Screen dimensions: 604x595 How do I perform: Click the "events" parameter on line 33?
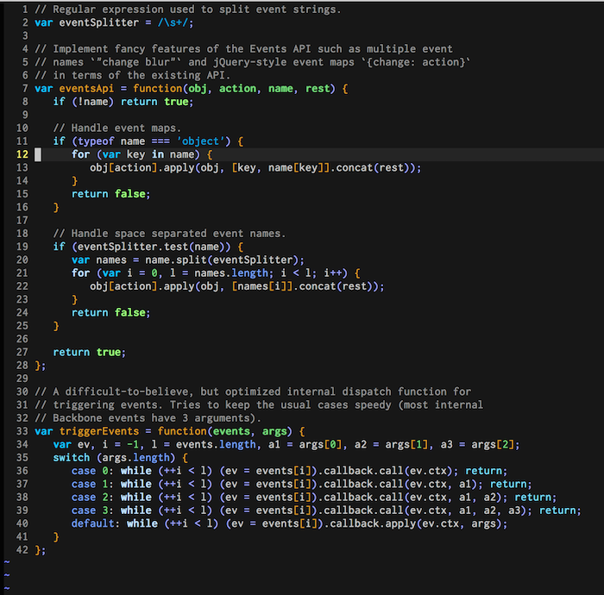(231, 431)
